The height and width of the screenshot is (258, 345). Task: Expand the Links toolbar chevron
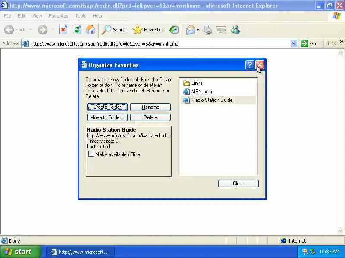click(x=341, y=41)
